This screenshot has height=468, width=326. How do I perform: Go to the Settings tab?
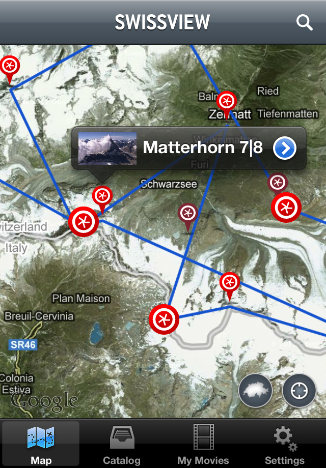(285, 445)
